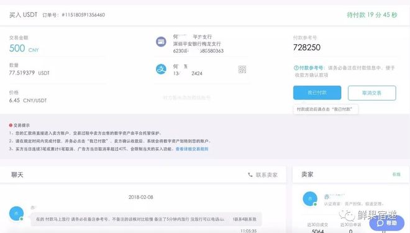Click the info icon beside 付款参考号
The height and width of the screenshot is (233, 410).
pyautogui.click(x=296, y=68)
